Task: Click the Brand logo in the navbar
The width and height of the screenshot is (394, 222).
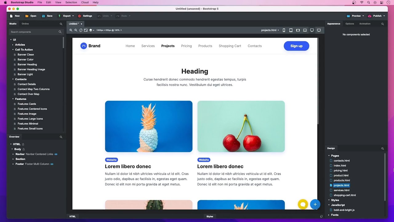Action: (90, 46)
